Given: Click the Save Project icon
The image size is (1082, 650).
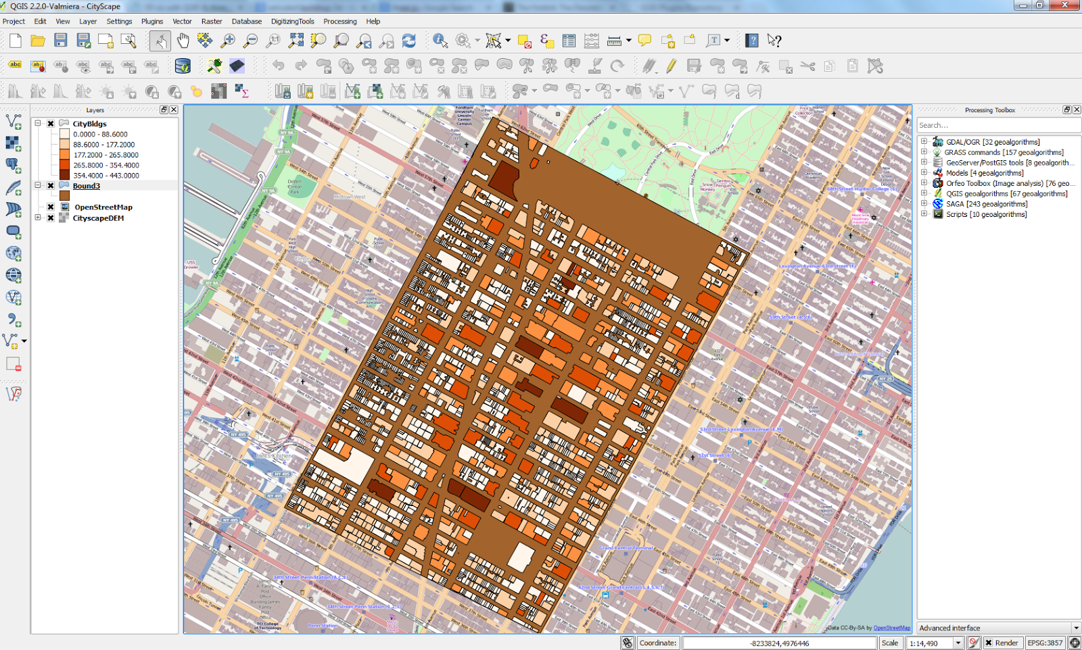Looking at the screenshot, I should [62, 41].
